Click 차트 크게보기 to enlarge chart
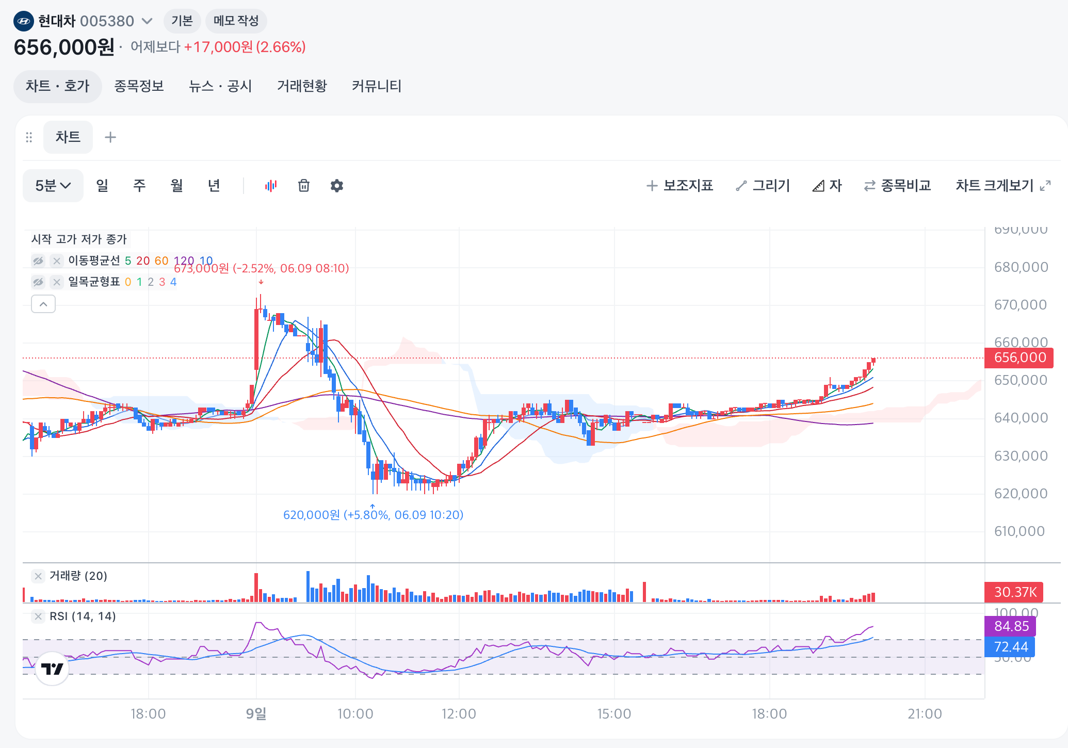1068x748 pixels. 1002,186
